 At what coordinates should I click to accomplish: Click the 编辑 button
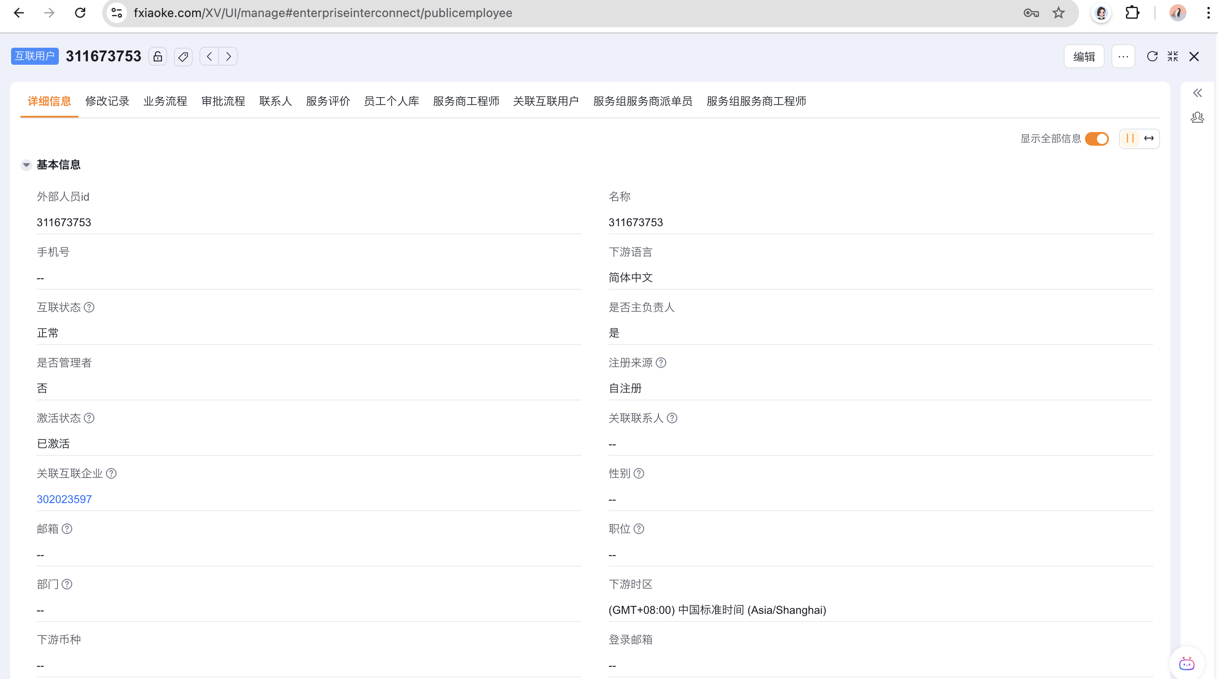1084,57
